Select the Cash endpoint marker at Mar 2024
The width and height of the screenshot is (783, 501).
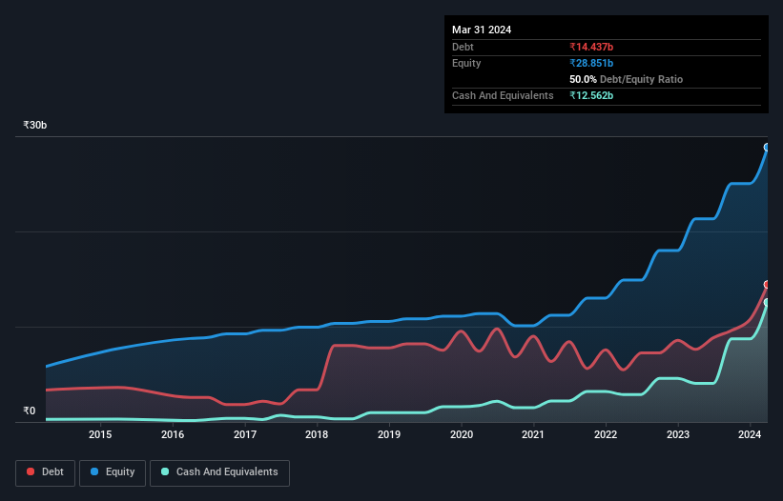click(x=767, y=303)
